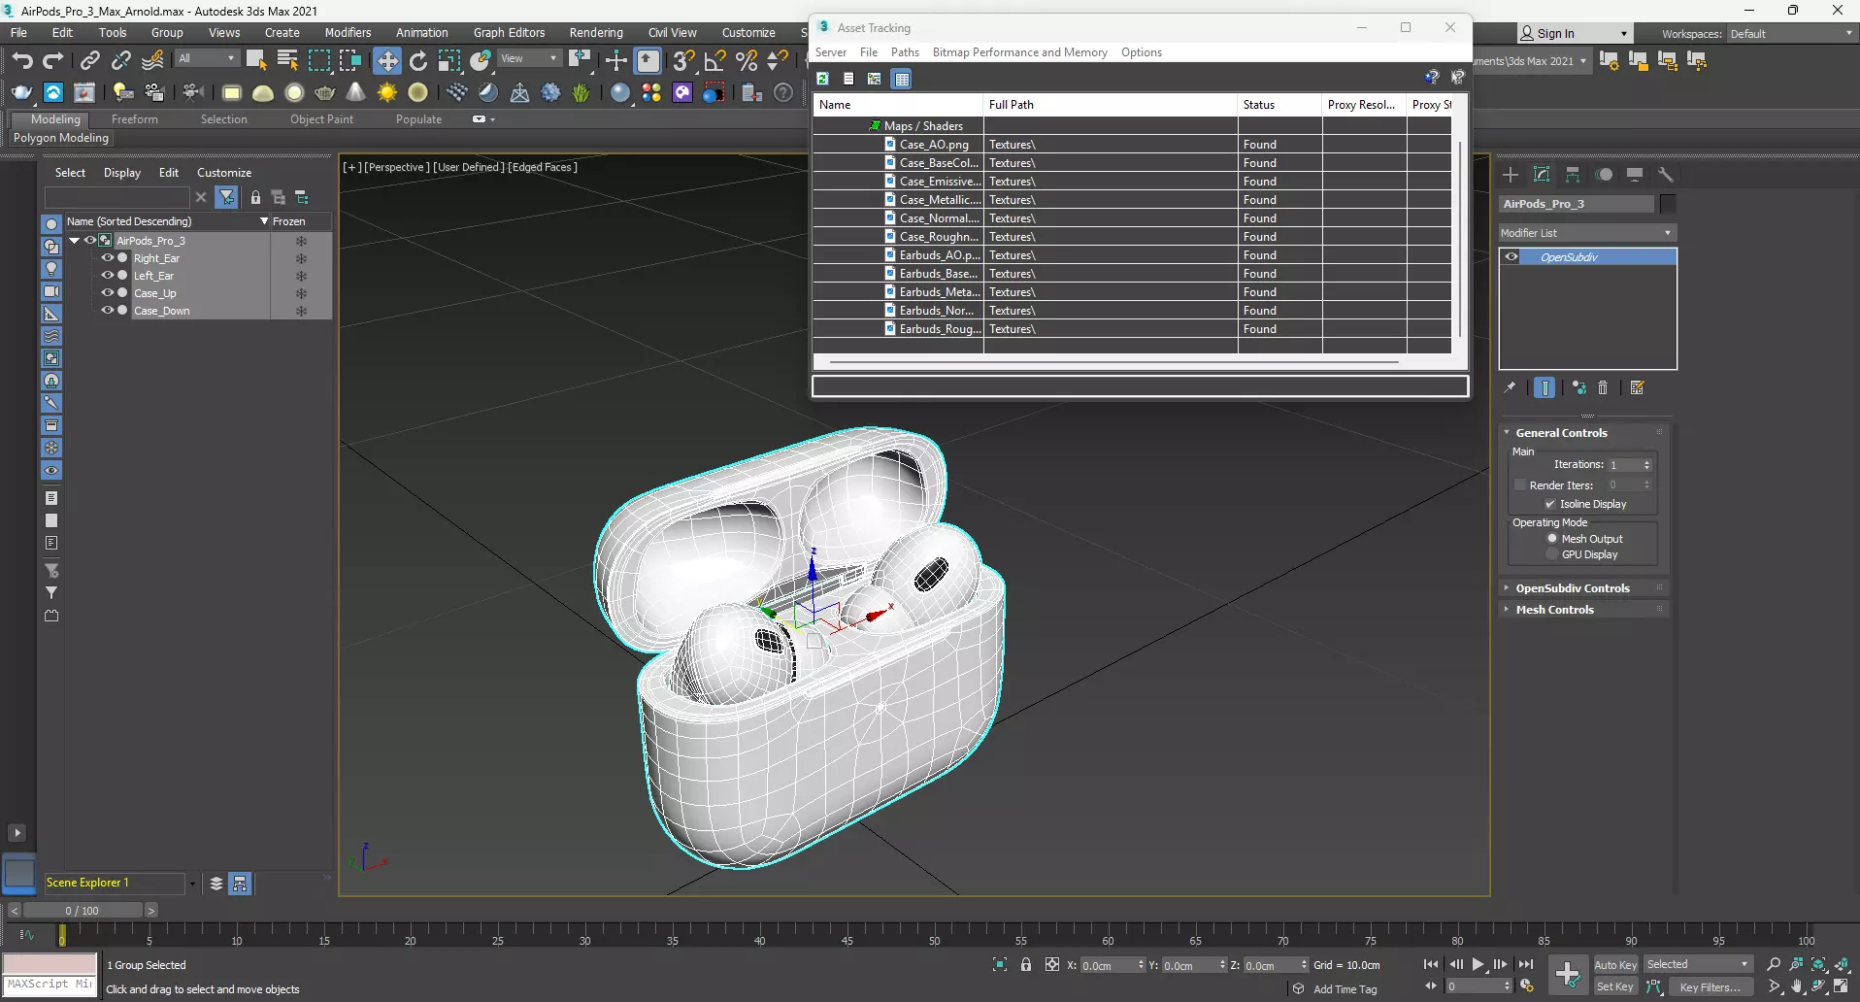Hide Case_Down using its eye icon
Image resolution: width=1860 pixels, height=1002 pixels.
(108, 311)
